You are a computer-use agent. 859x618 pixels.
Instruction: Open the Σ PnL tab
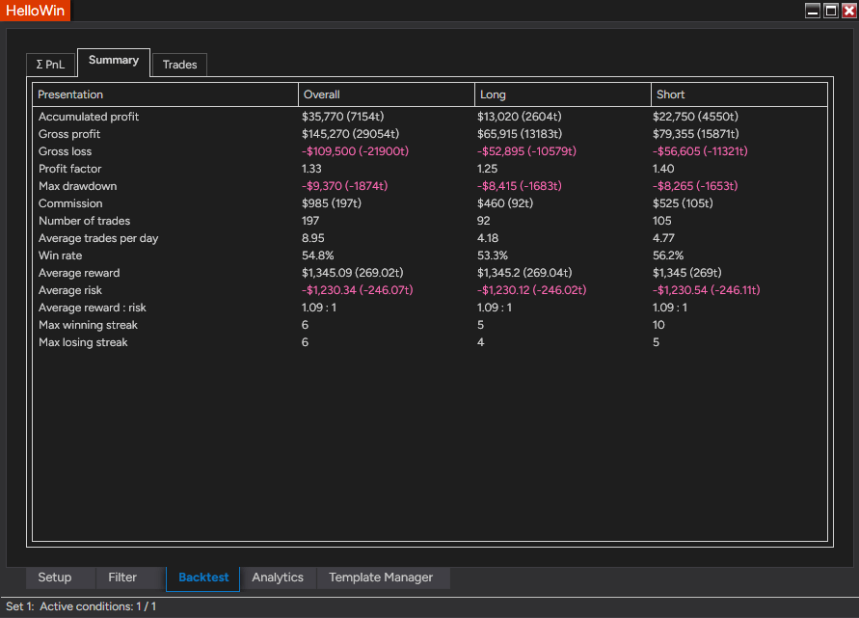tap(50, 65)
